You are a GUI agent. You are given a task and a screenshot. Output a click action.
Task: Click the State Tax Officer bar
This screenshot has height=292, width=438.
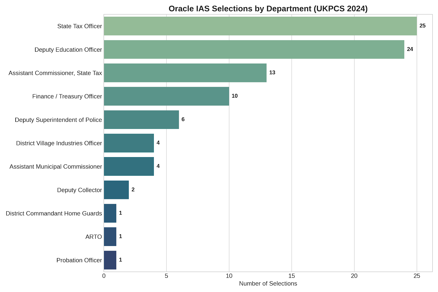260,26
